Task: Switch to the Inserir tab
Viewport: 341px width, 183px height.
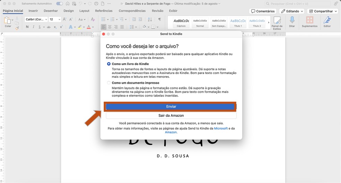Action: pos(33,11)
